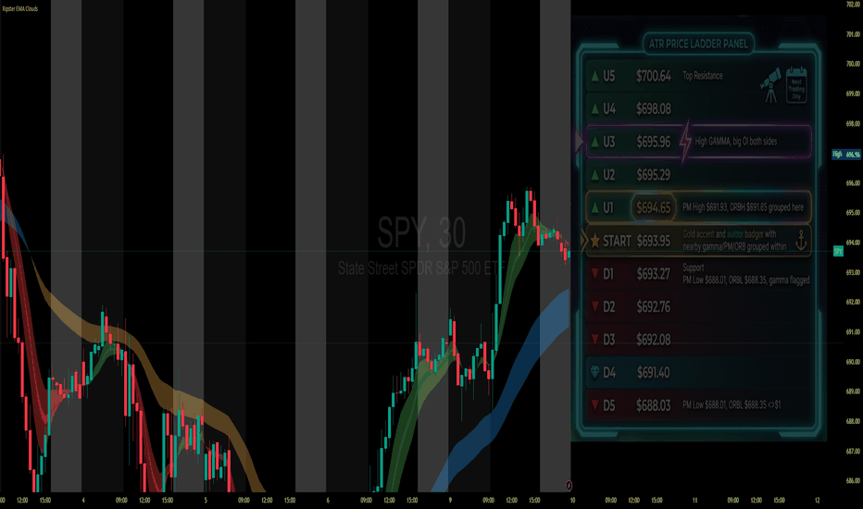
Task: Click the red down triangle beside D1
Action: 595,274
